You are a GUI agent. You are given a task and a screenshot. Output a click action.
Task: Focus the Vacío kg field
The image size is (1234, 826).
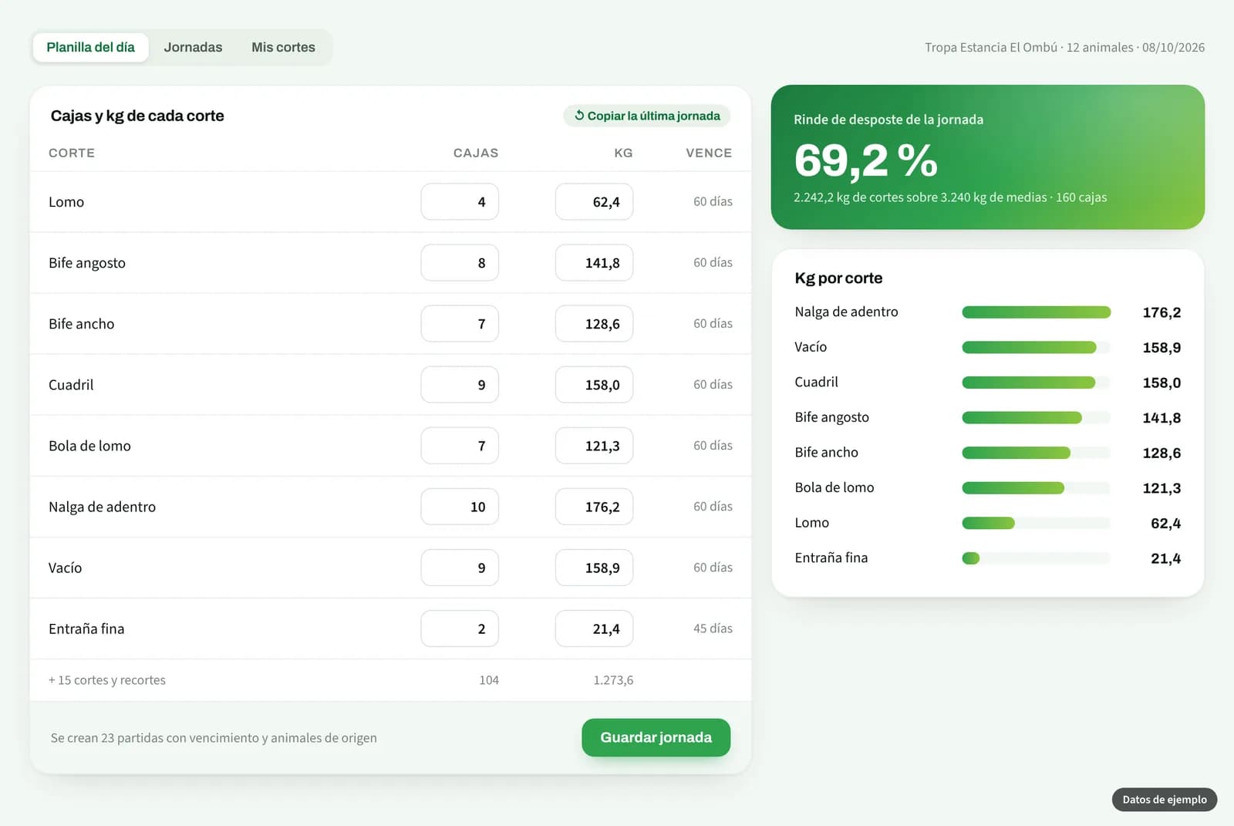pyautogui.click(x=594, y=567)
